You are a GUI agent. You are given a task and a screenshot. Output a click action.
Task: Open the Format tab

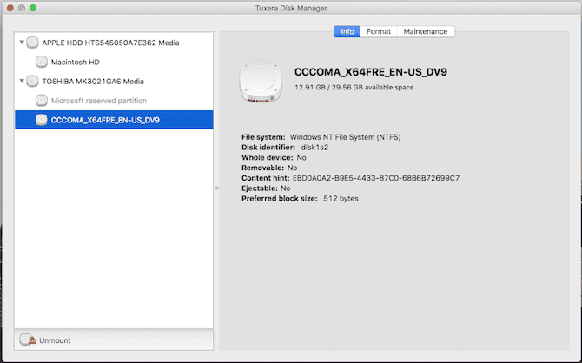tap(378, 31)
